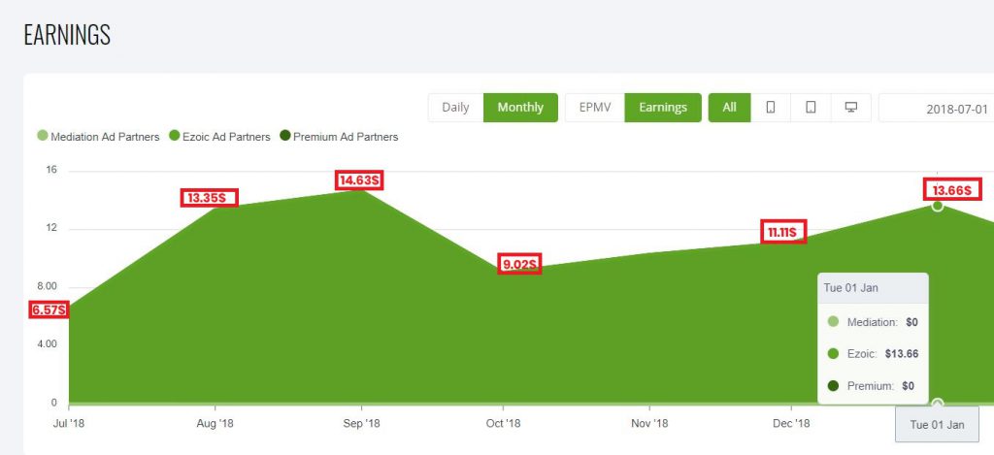Filter by tablet device icon

pos(811,108)
